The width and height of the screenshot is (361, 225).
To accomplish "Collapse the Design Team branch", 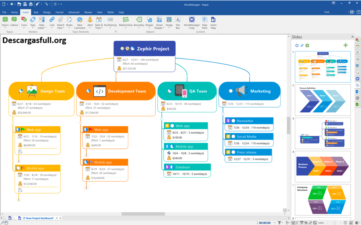I will 13,122.
